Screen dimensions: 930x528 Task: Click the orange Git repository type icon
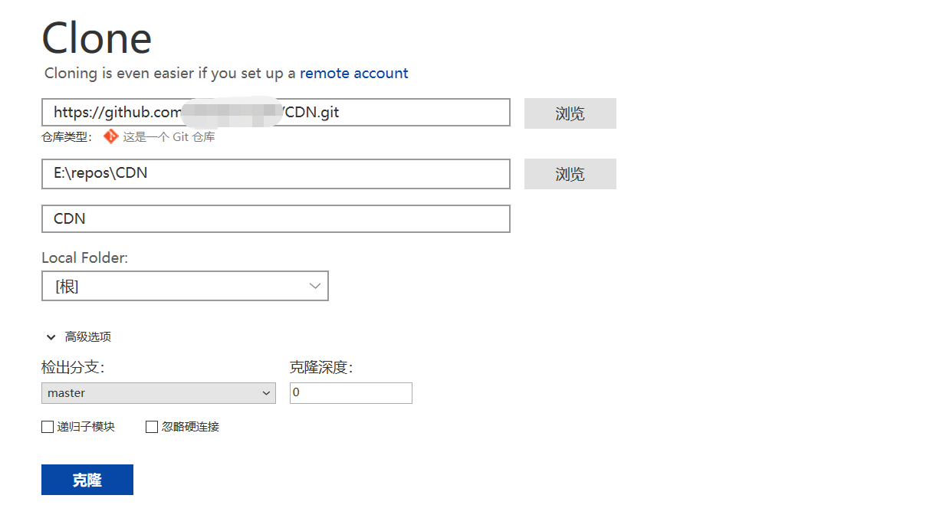(x=111, y=136)
